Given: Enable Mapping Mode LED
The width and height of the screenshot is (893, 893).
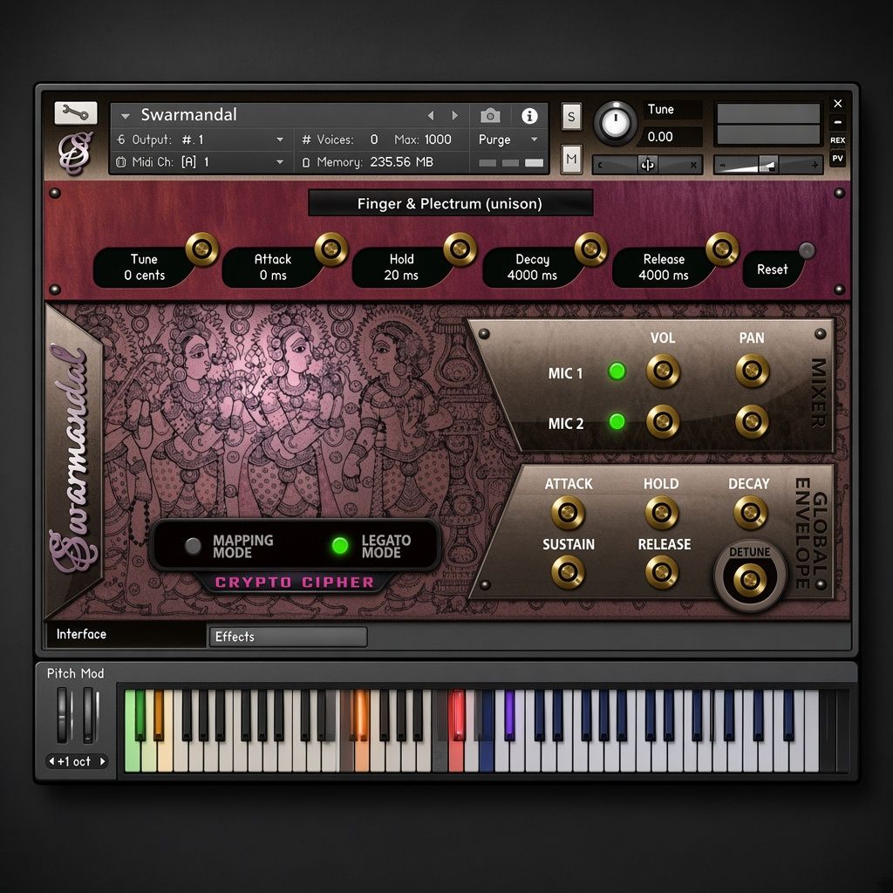Looking at the screenshot, I should [193, 546].
